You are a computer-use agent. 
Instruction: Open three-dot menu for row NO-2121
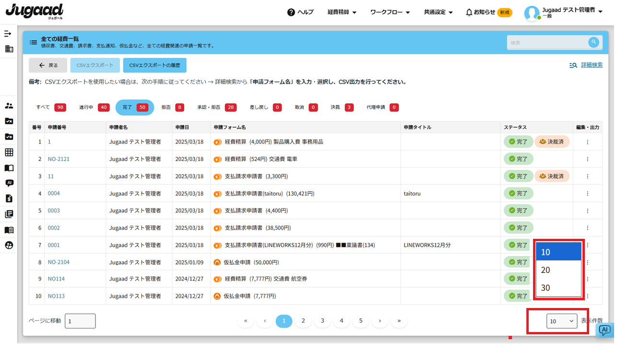tap(587, 159)
